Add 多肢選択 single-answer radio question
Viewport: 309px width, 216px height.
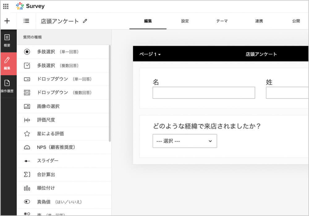57,52
